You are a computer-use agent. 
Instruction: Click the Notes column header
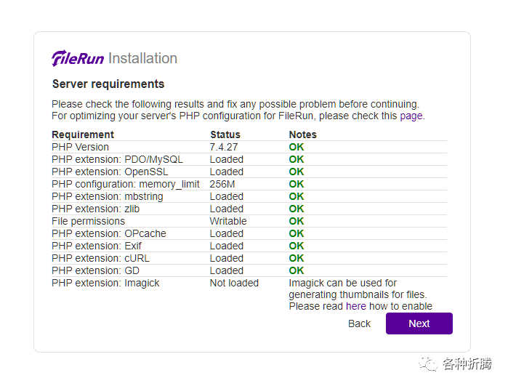pos(303,134)
